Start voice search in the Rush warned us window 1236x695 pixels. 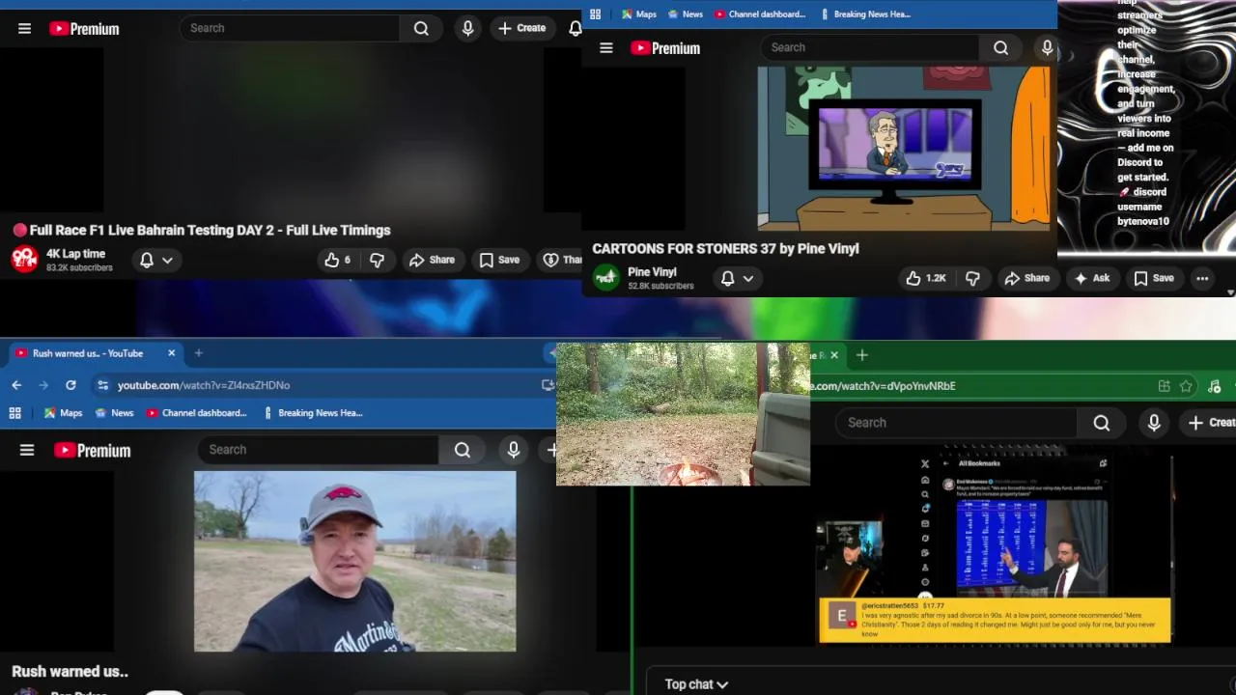[x=514, y=450]
